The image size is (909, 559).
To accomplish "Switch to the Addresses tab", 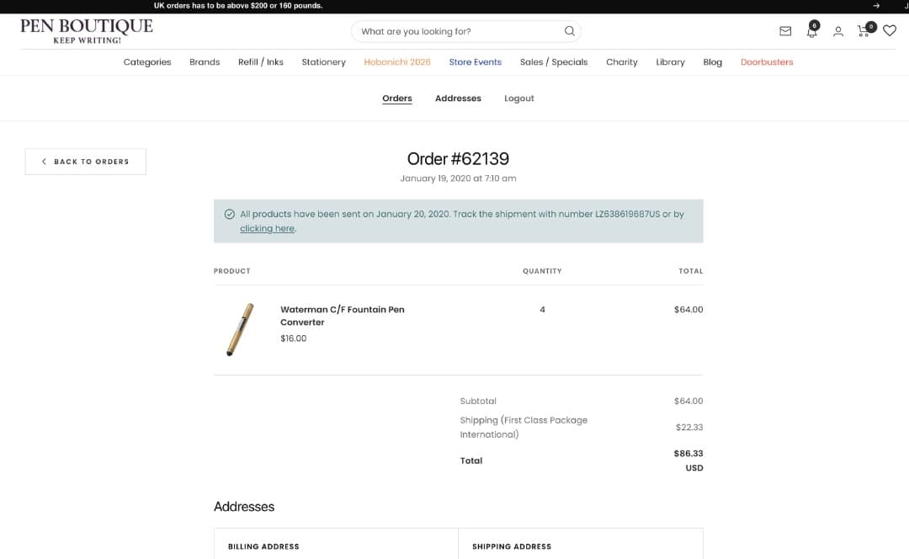I will [x=458, y=98].
